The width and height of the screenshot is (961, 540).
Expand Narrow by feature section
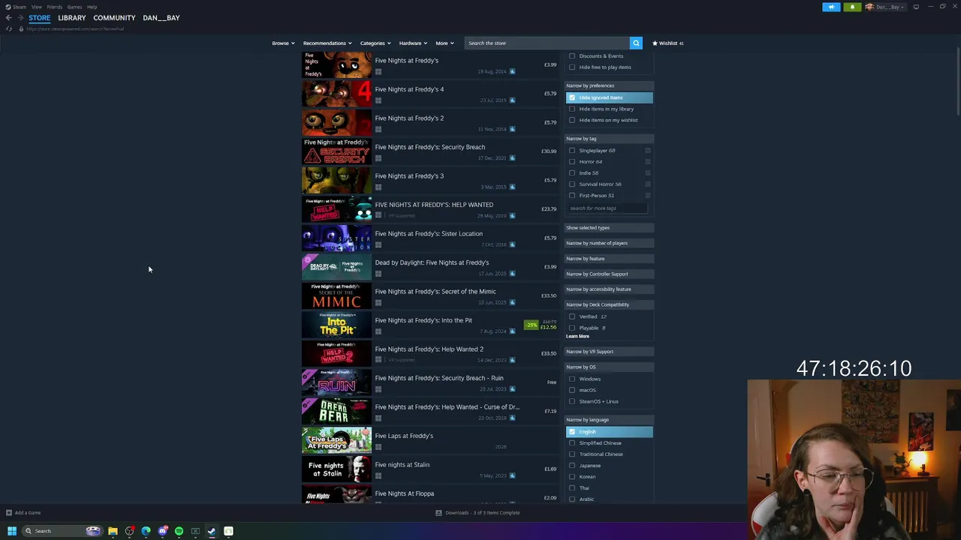(x=609, y=259)
